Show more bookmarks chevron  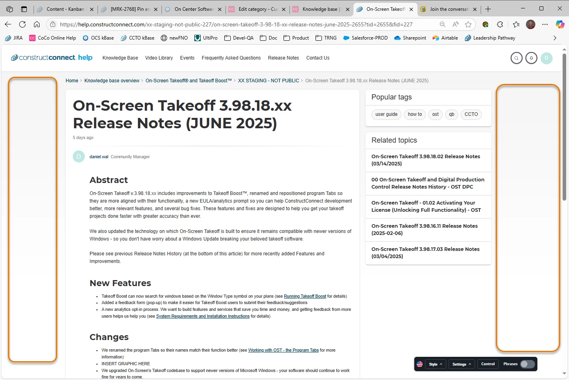tap(555, 38)
